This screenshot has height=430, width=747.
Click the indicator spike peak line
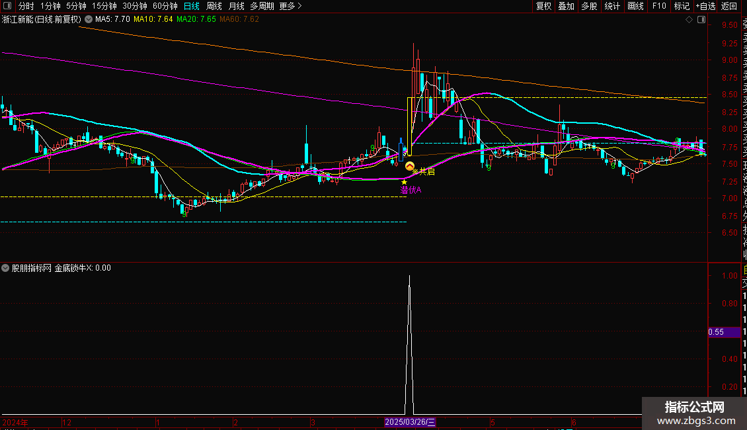(409, 344)
